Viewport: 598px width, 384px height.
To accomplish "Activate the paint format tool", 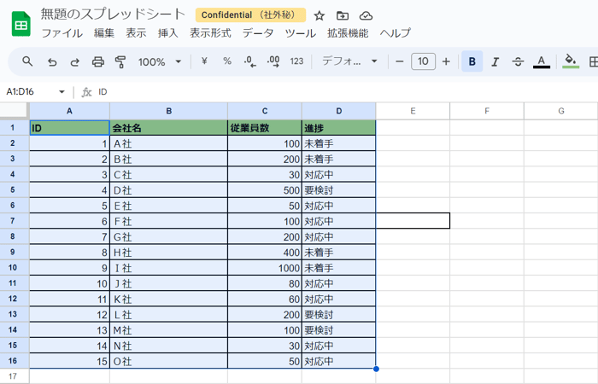I will (120, 61).
